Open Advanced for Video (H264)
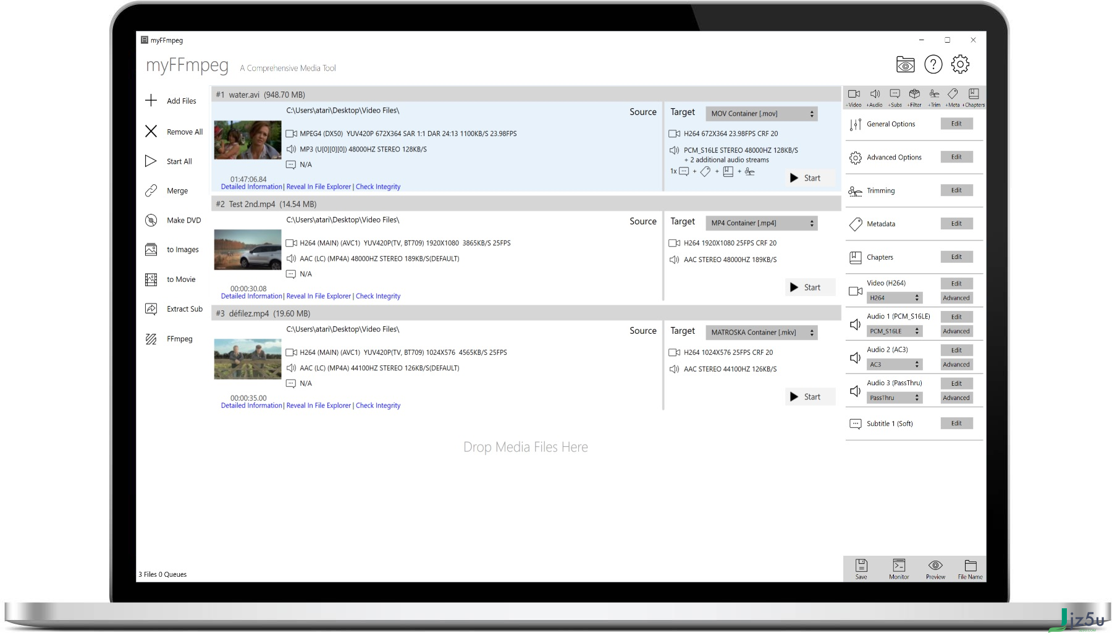Viewport: 1112px width, 633px height. tap(956, 298)
